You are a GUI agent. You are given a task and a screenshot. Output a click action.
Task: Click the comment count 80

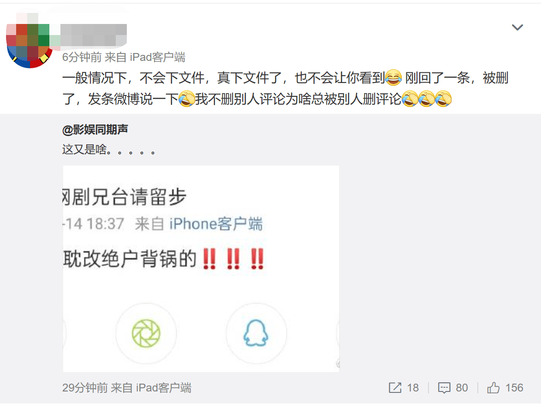pos(462,388)
